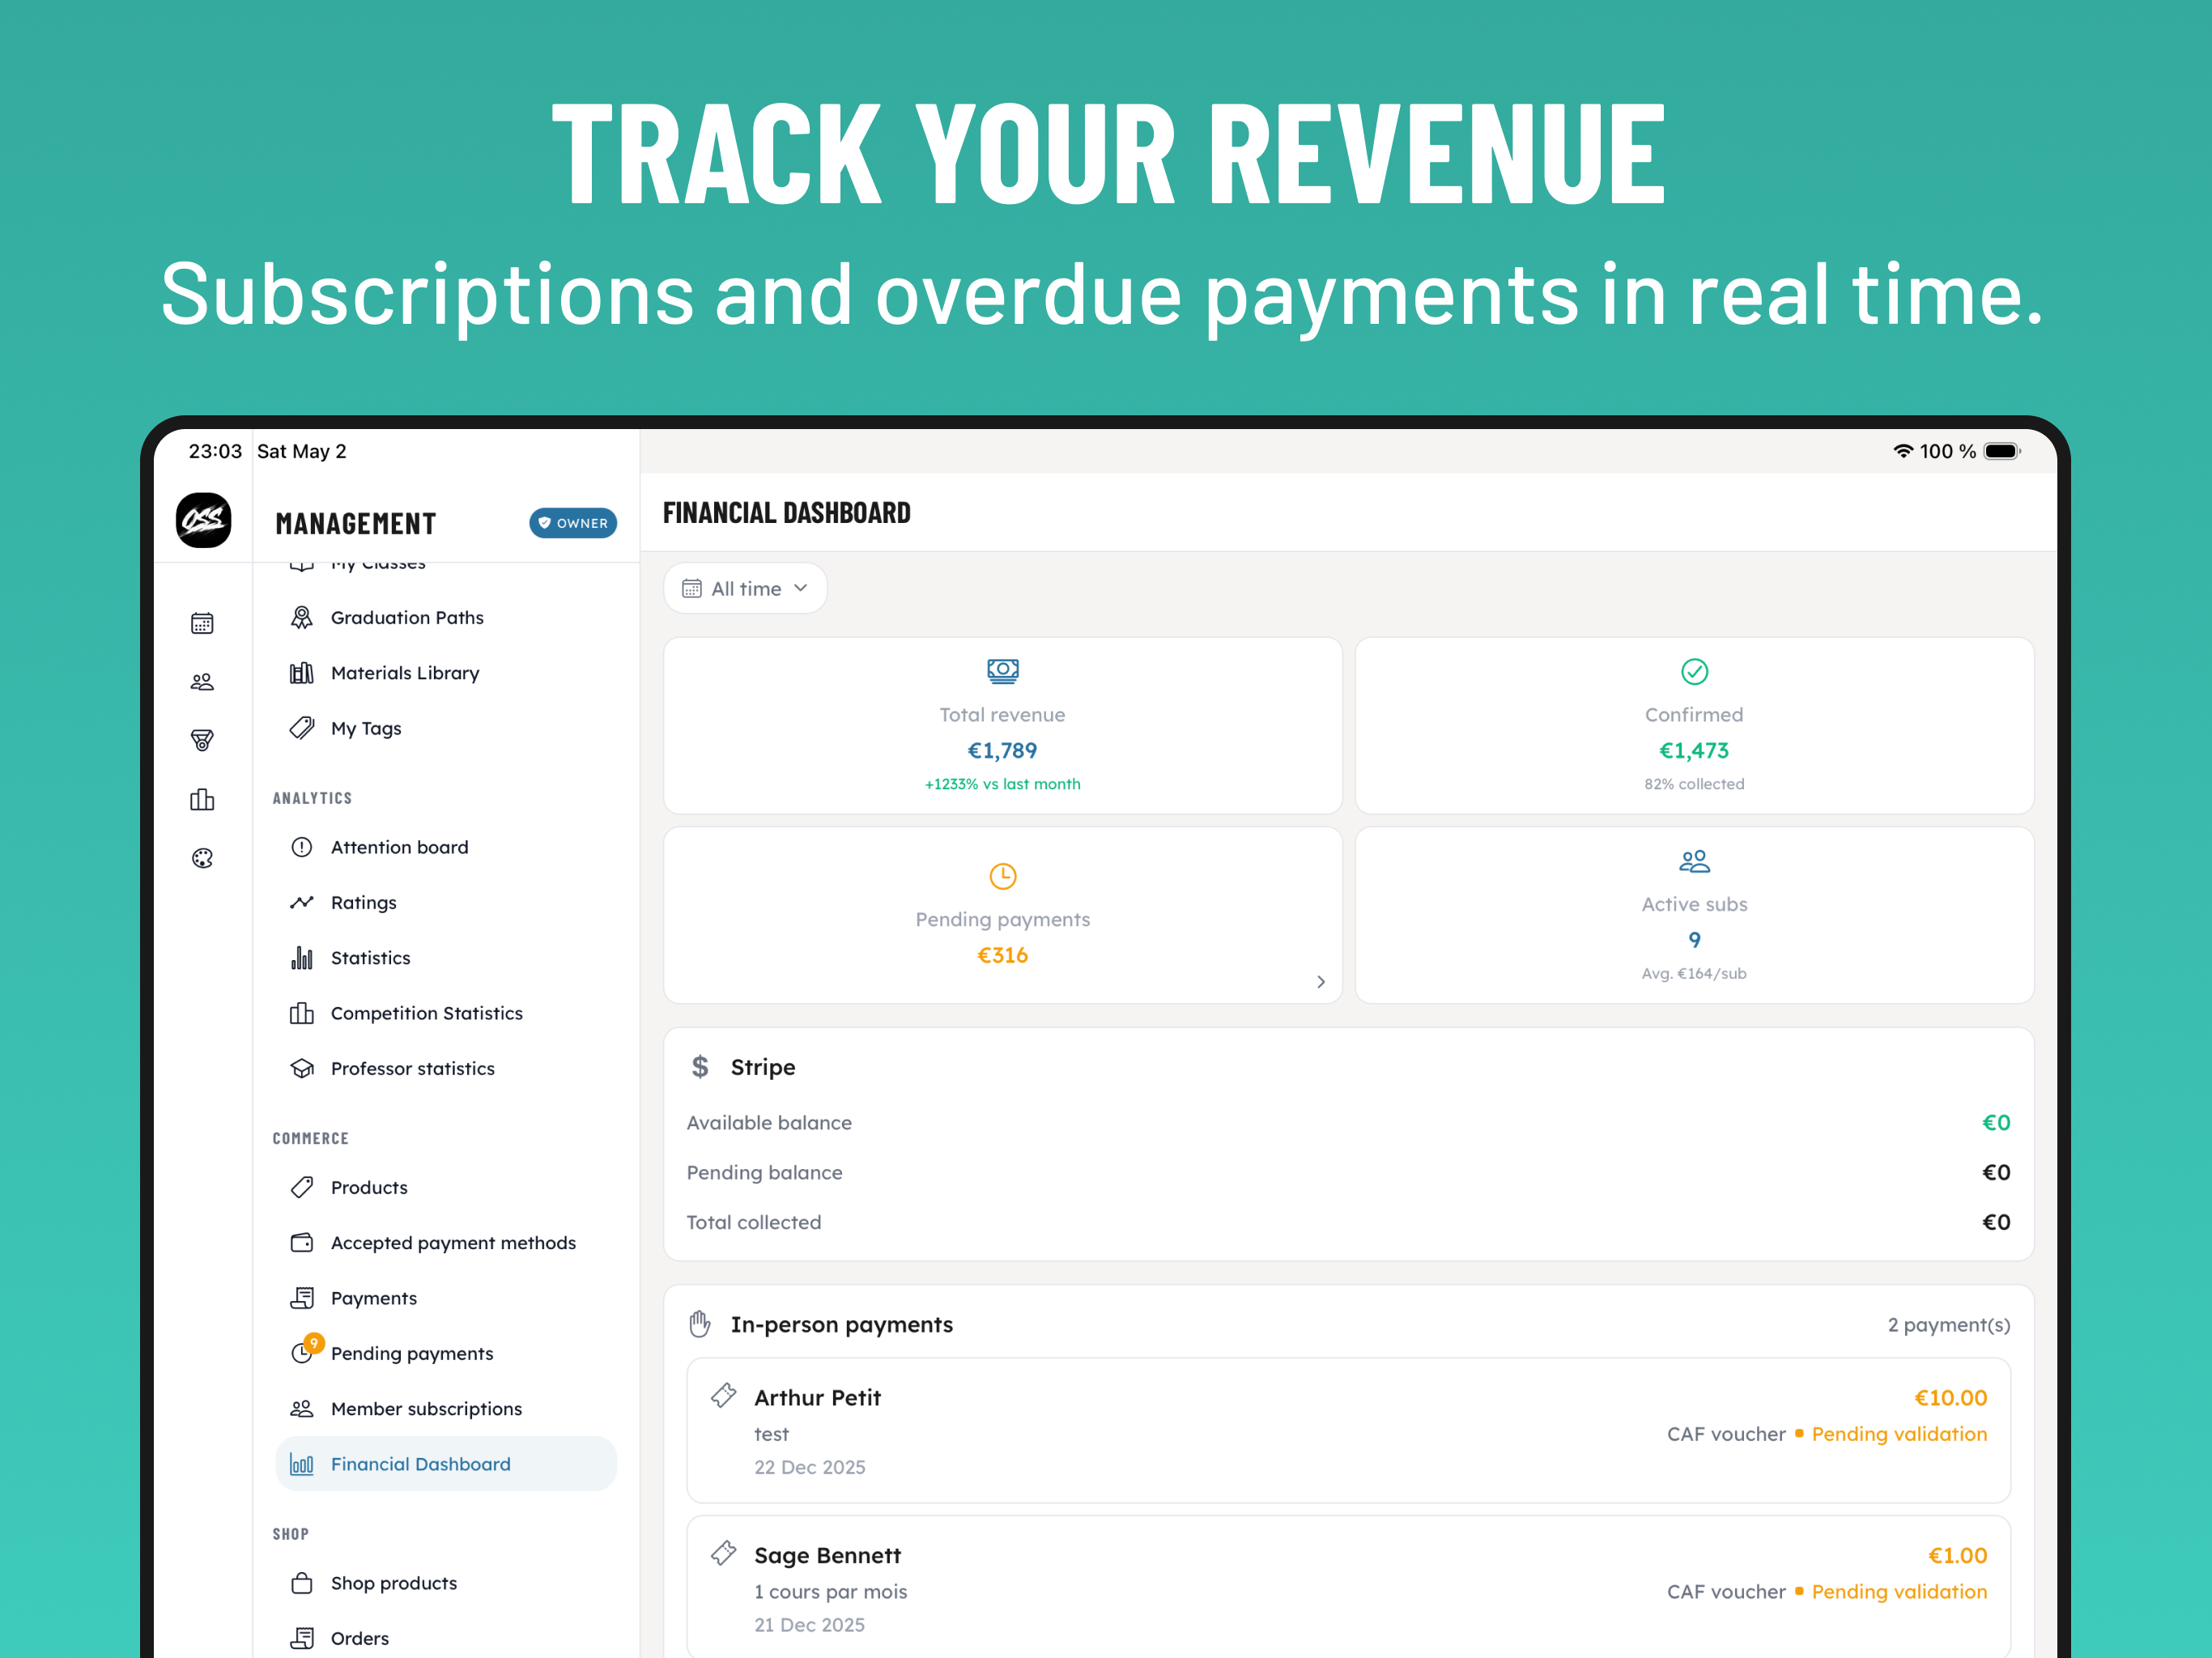The width and height of the screenshot is (2212, 1658).
Task: Open Sage Bennett's payment entry
Action: 1348,1587
